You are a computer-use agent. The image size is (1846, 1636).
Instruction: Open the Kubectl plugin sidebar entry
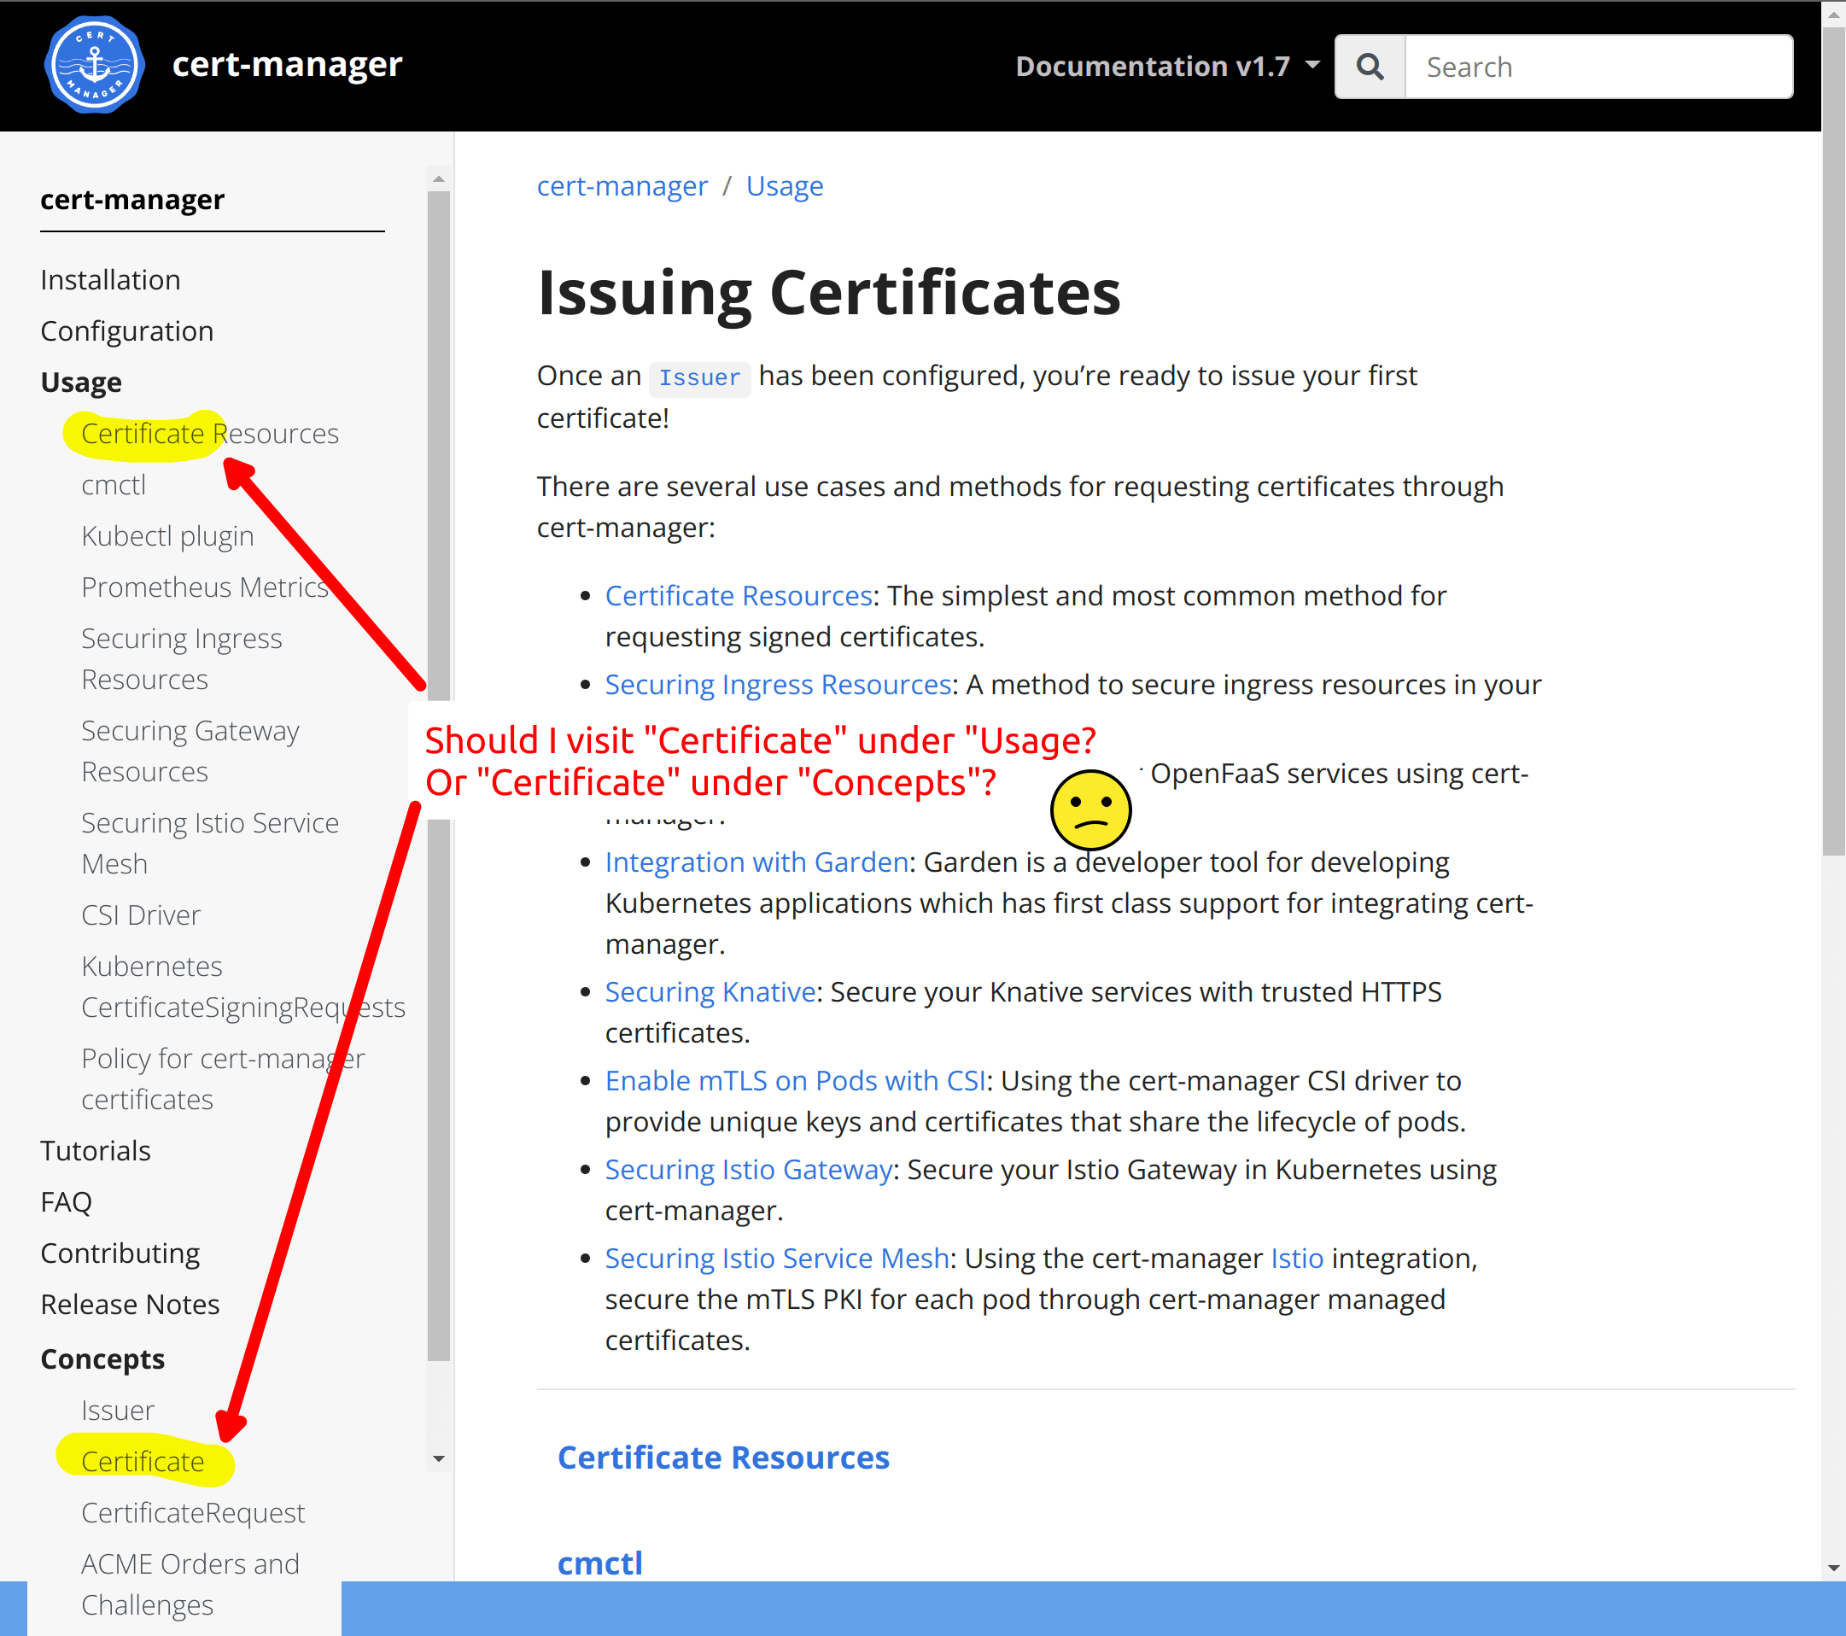click(x=167, y=535)
